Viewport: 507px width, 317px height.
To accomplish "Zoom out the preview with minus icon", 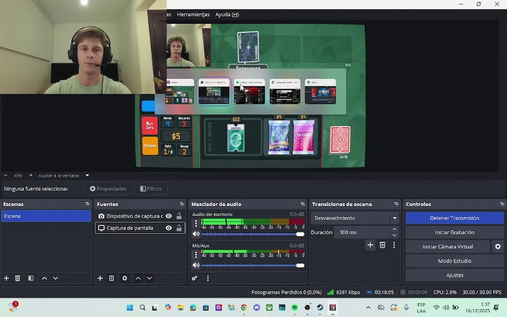I will pyautogui.click(x=5, y=175).
